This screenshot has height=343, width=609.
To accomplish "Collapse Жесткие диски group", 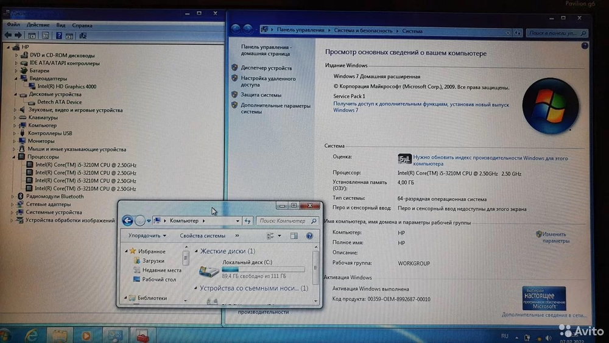I will (196, 252).
